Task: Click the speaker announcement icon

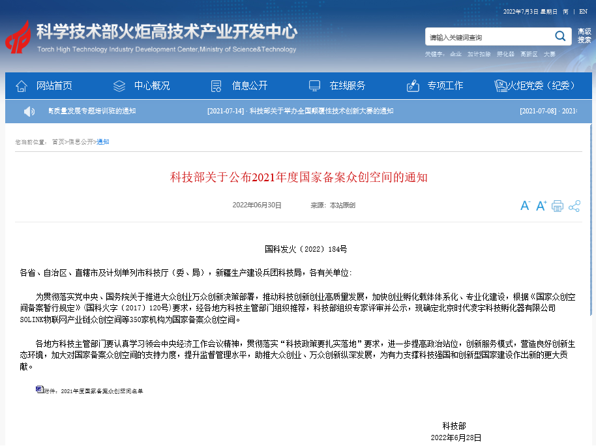Action: tap(29, 111)
